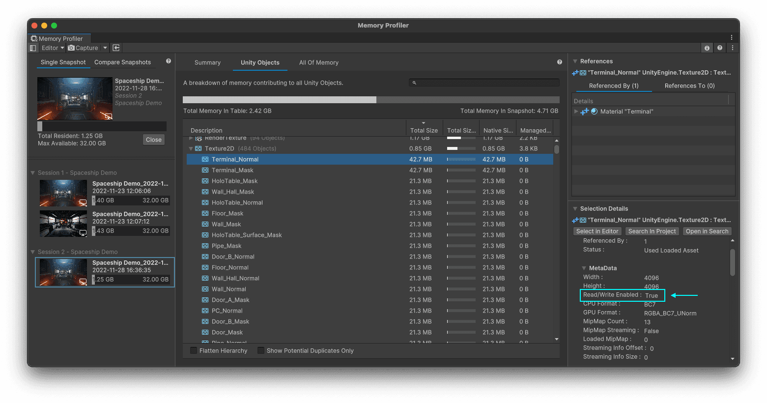Click help icon beside All Of Memory tab

[x=559, y=62]
